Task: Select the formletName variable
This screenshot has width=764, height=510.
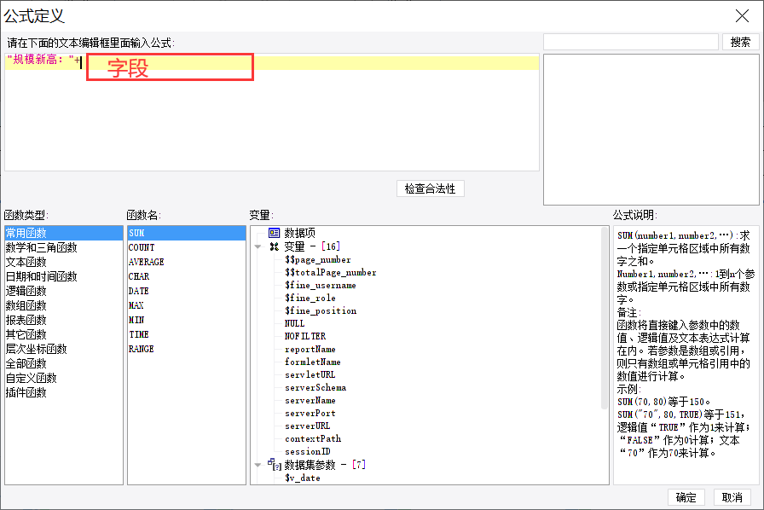Action: [x=313, y=362]
